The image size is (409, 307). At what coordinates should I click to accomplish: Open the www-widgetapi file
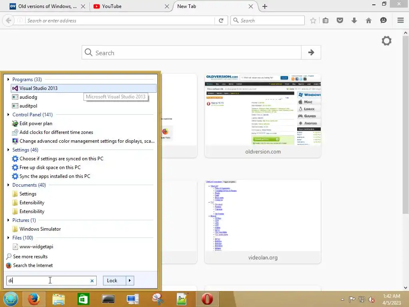33,246
